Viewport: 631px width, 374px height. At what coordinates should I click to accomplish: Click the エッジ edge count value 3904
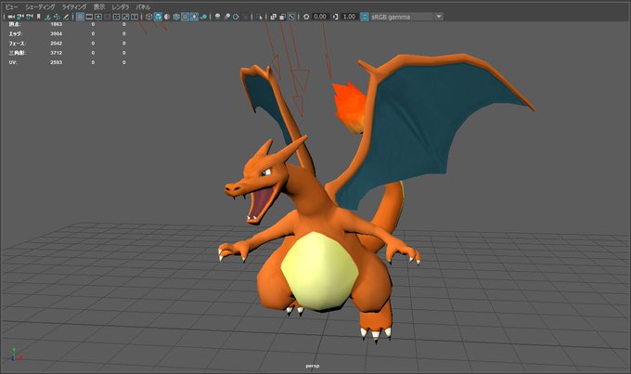57,33
